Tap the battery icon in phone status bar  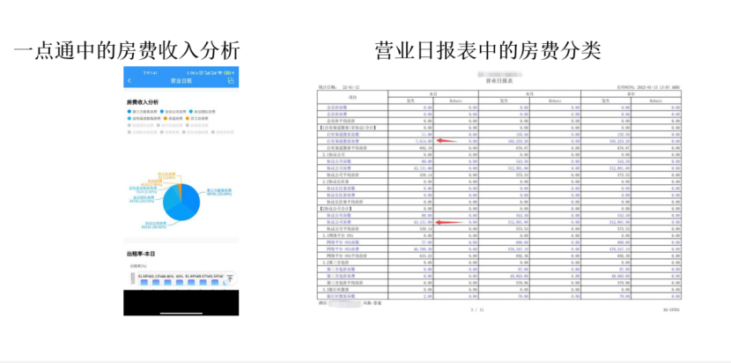click(227, 73)
